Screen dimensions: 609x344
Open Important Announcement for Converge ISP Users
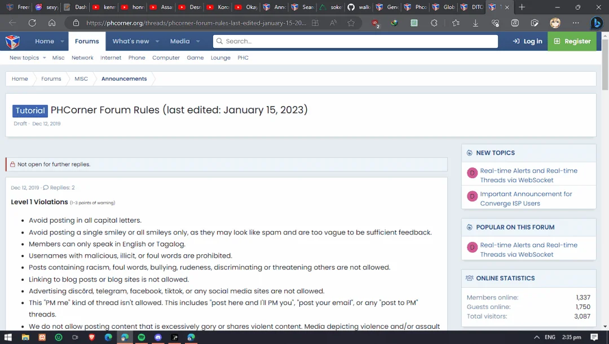(526, 199)
